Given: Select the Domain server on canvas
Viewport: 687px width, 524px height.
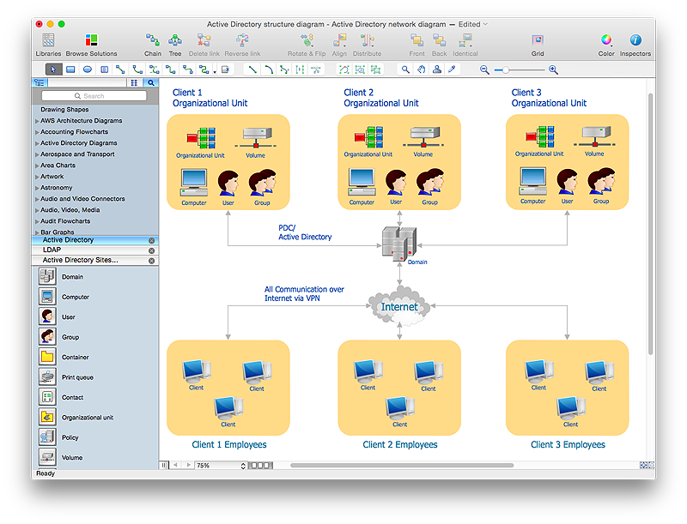Looking at the screenshot, I should [398, 244].
